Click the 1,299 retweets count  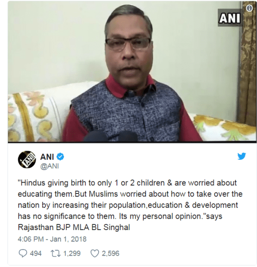click(x=72, y=253)
